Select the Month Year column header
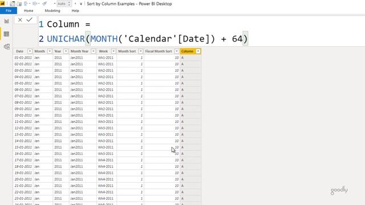 click(79, 51)
